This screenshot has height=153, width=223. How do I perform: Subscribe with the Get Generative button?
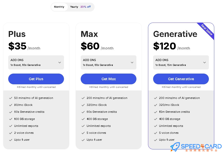(181, 79)
